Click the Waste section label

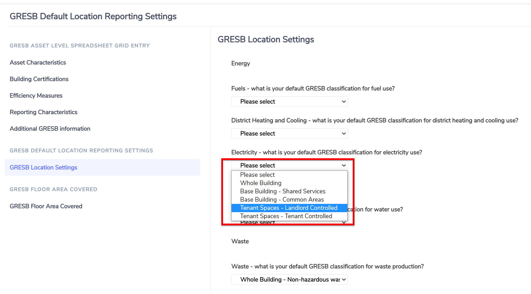click(x=240, y=241)
